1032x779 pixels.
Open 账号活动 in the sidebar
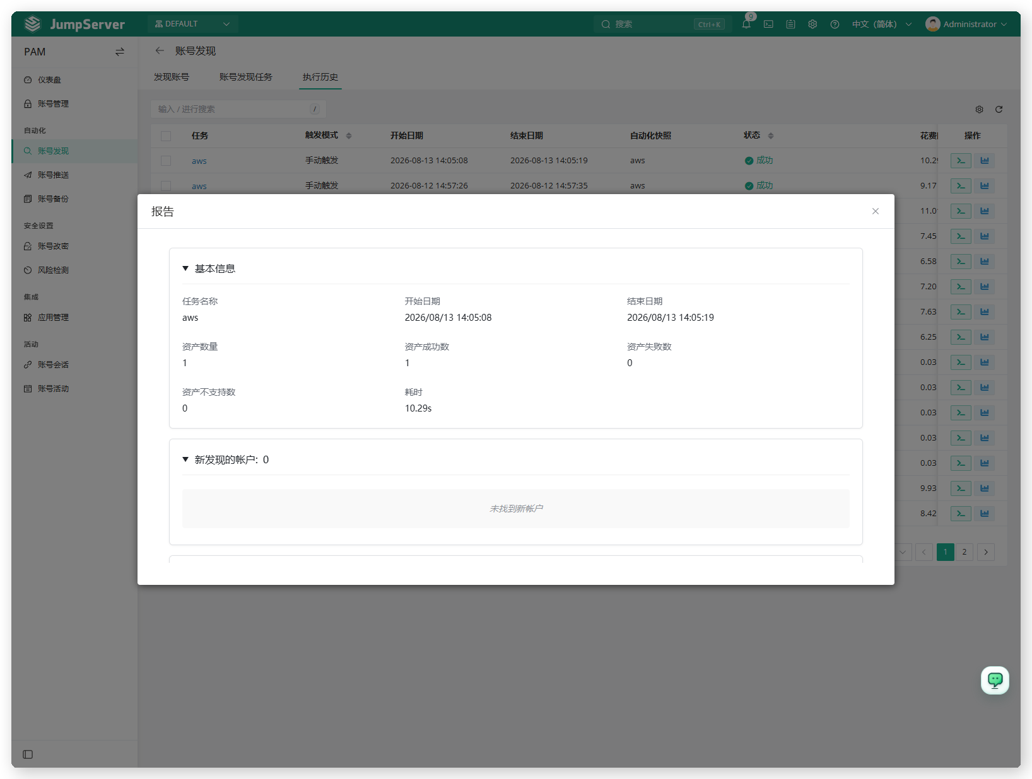click(x=74, y=389)
